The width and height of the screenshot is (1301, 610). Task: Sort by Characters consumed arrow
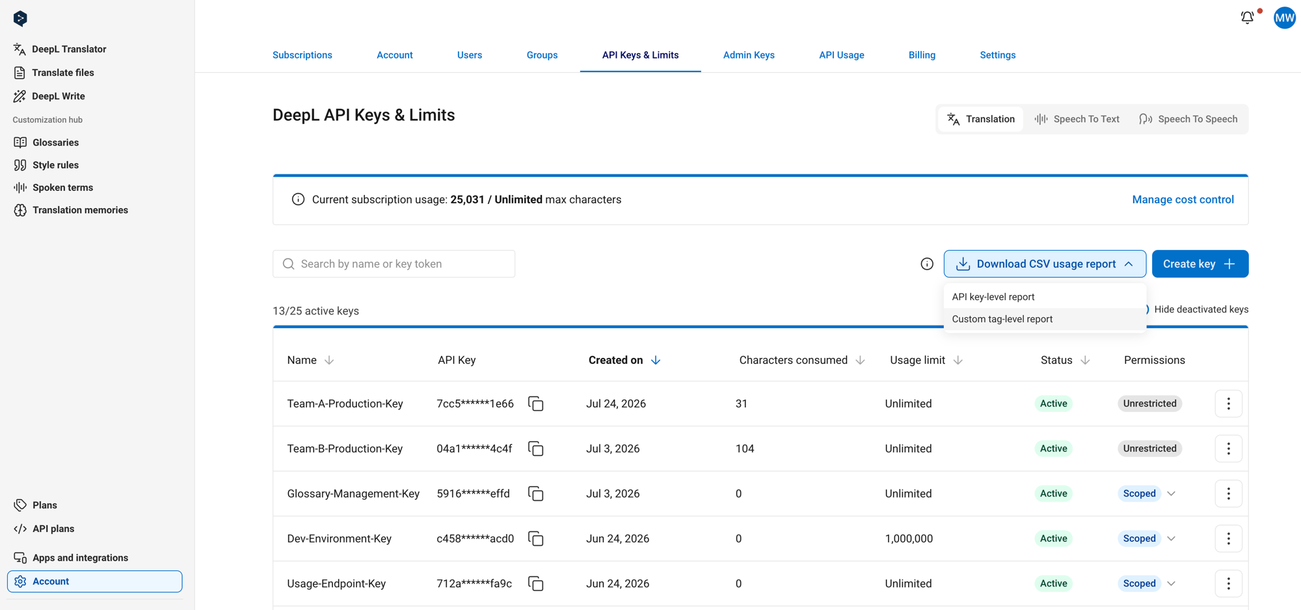860,360
